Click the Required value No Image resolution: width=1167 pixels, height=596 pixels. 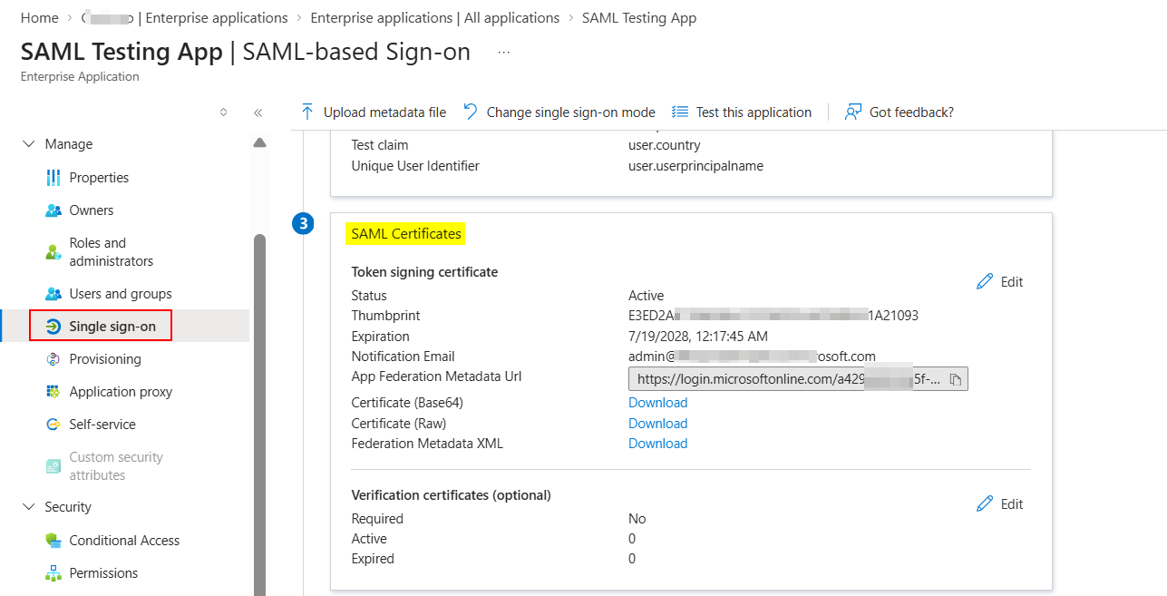pyautogui.click(x=637, y=519)
